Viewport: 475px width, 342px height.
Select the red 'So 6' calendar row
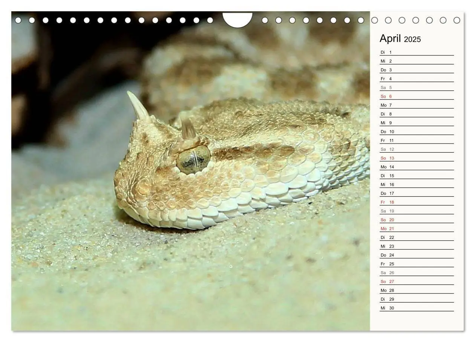(x=417, y=96)
